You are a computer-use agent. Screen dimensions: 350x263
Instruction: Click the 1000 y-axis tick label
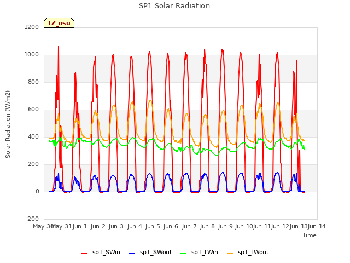[32, 55]
